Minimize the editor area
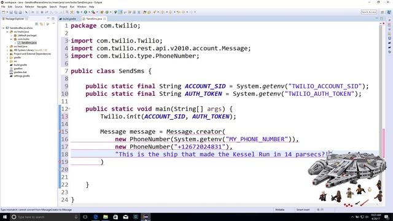This screenshot has height=221, width=393. 376,18
